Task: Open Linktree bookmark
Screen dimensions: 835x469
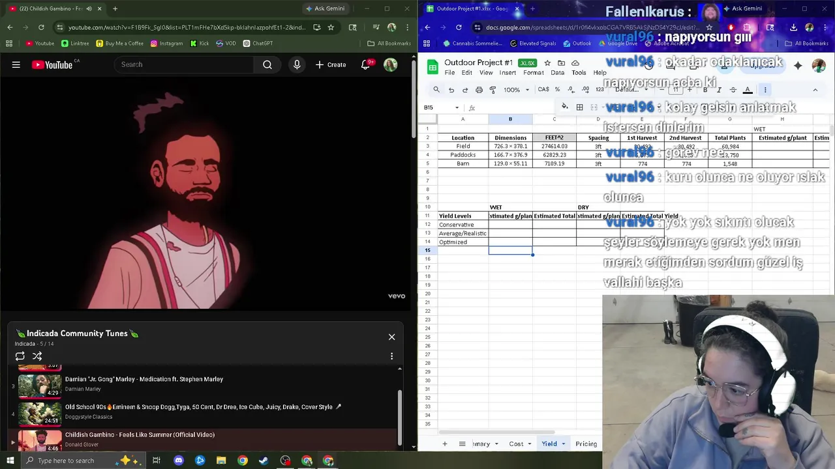Action: coord(75,44)
